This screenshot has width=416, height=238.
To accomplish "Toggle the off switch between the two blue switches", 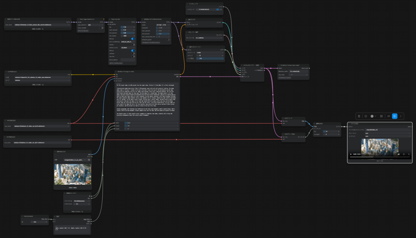I will 133,45.
